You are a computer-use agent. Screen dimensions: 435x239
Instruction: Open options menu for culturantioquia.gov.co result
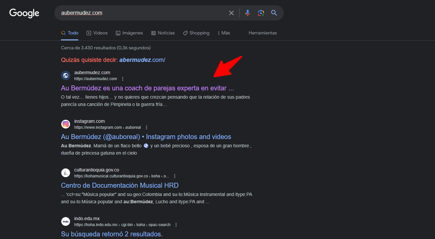(x=175, y=176)
